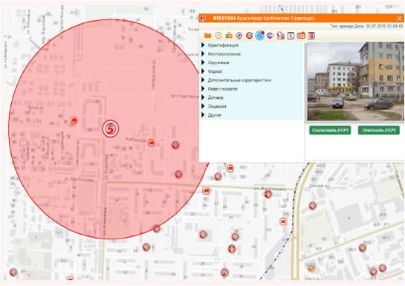Expand the Местоположение section

coord(224,54)
